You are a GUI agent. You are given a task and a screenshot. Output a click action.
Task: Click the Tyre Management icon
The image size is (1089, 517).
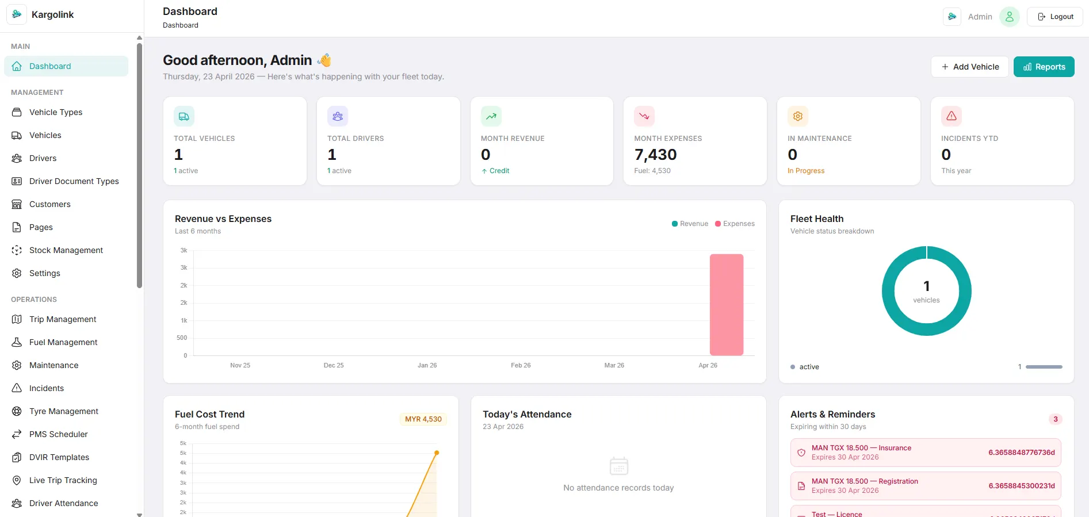(17, 411)
